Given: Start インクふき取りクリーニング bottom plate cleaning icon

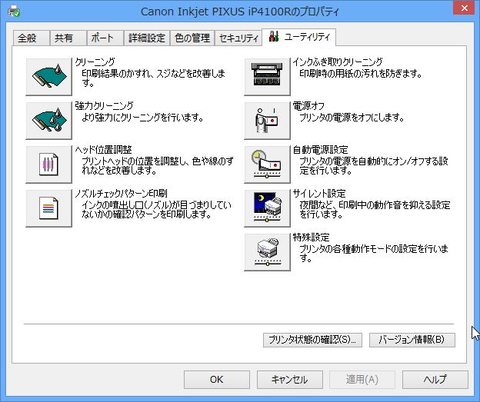Looking at the screenshot, I should click(x=267, y=77).
